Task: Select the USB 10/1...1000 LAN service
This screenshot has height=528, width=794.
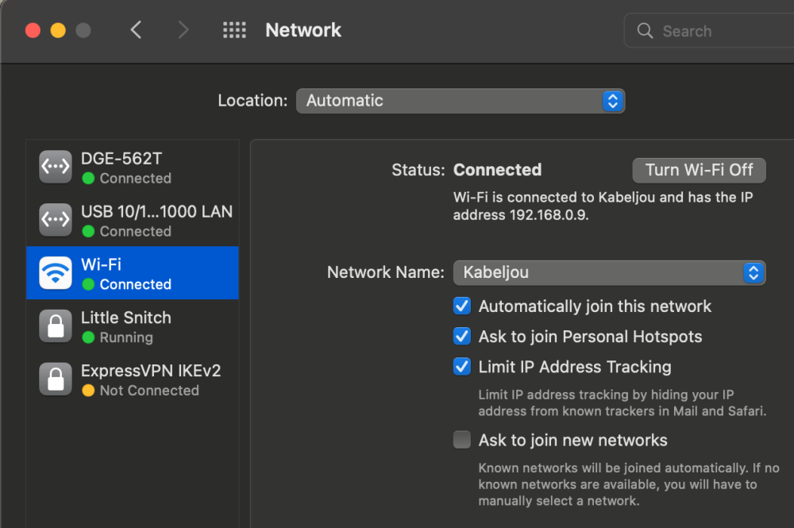Action: pos(133,220)
